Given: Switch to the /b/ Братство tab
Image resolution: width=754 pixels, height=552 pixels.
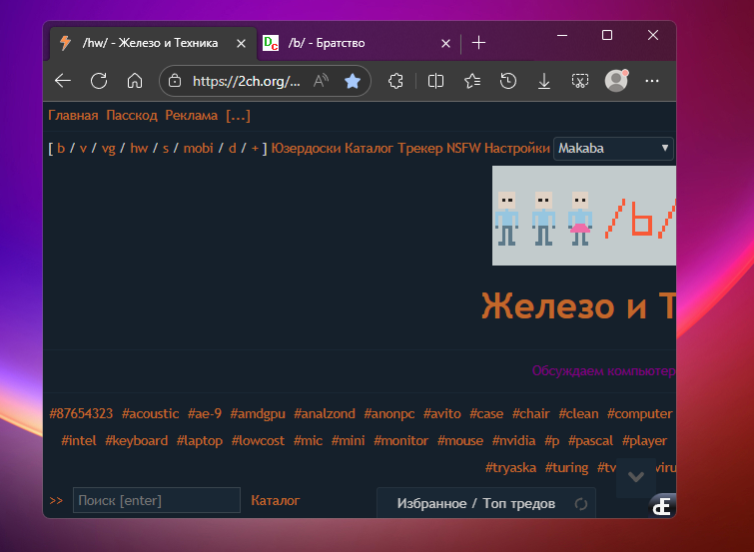Looking at the screenshot, I should [356, 43].
